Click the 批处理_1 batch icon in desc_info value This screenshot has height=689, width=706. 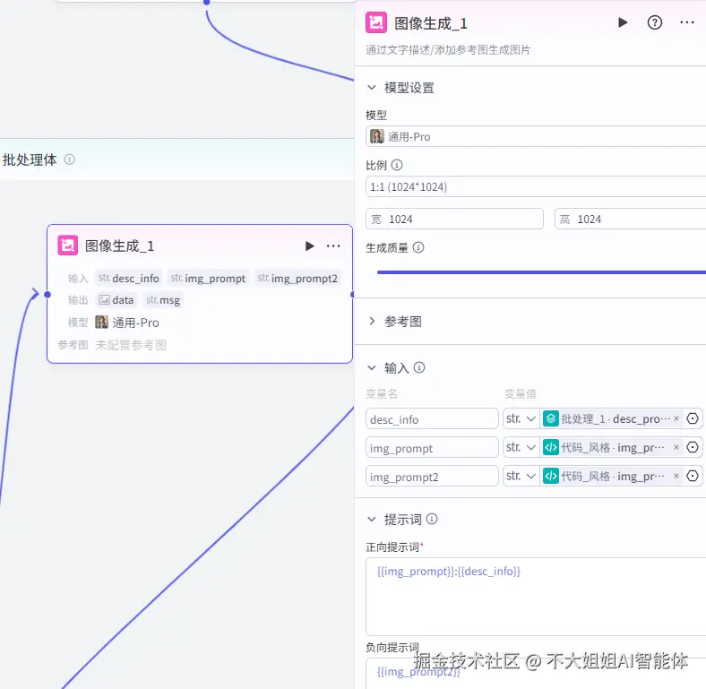551,418
